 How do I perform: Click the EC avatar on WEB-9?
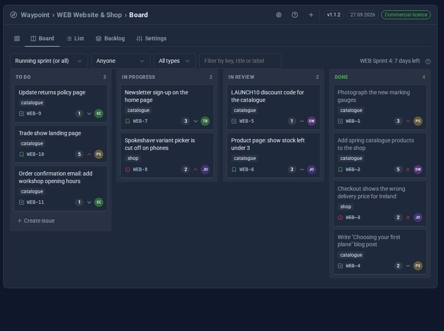pyautogui.click(x=99, y=114)
